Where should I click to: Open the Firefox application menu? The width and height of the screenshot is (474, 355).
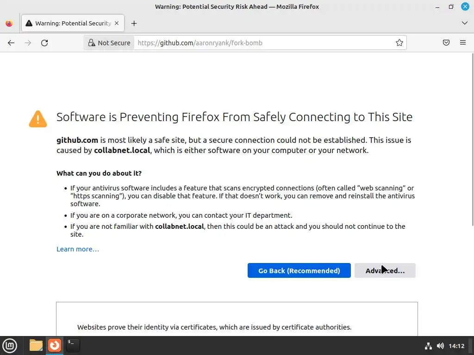point(463,43)
